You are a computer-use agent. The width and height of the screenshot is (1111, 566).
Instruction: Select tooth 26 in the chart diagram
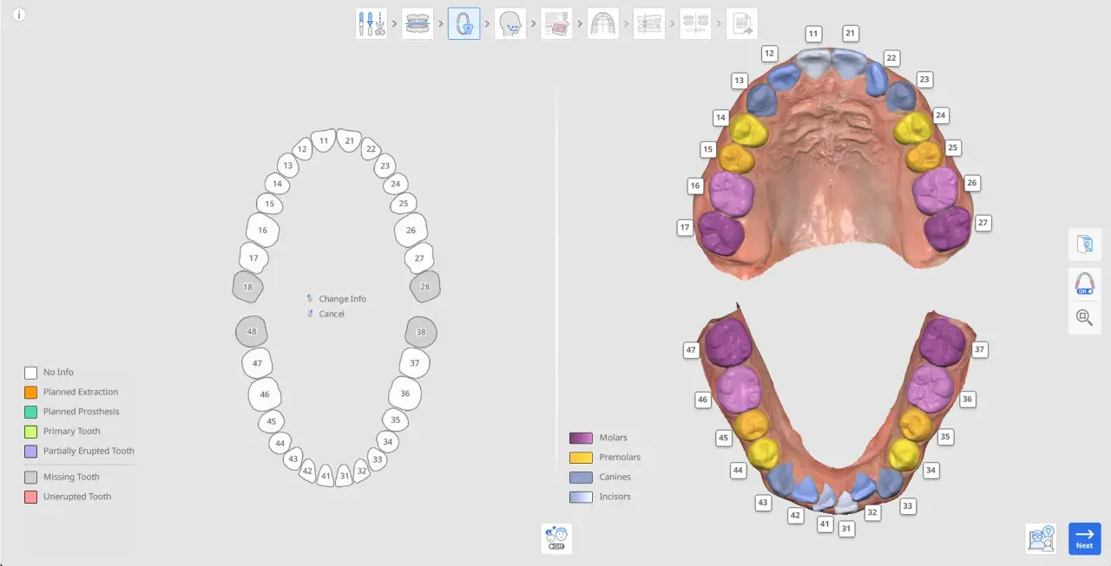point(411,231)
